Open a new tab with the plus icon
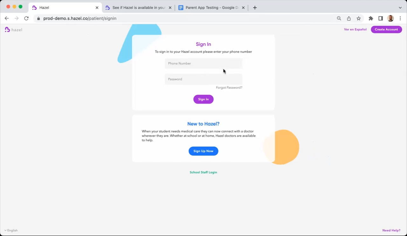 255,8
